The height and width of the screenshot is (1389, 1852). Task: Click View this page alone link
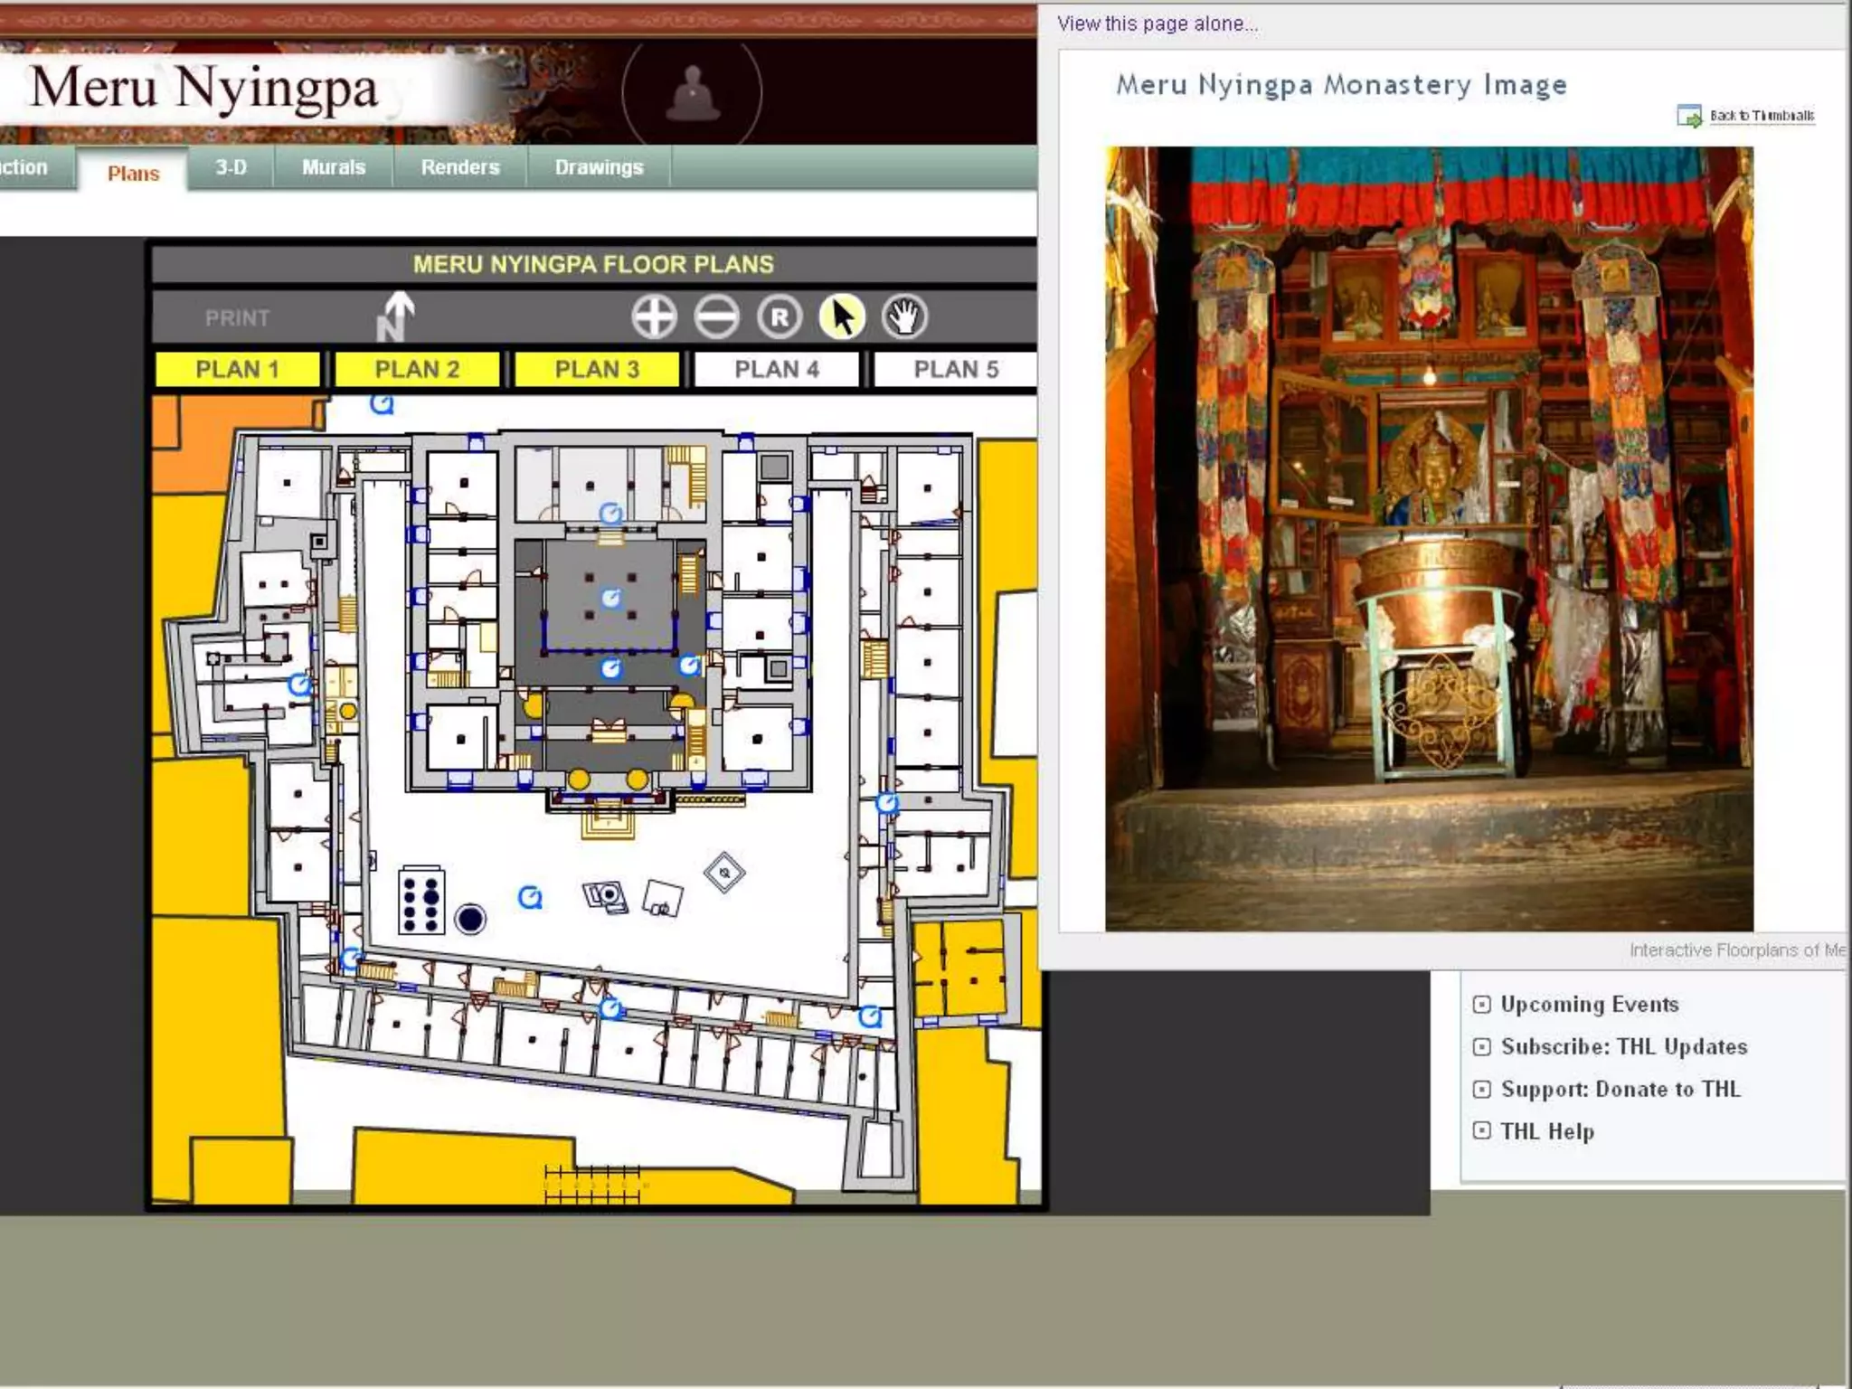(1157, 24)
